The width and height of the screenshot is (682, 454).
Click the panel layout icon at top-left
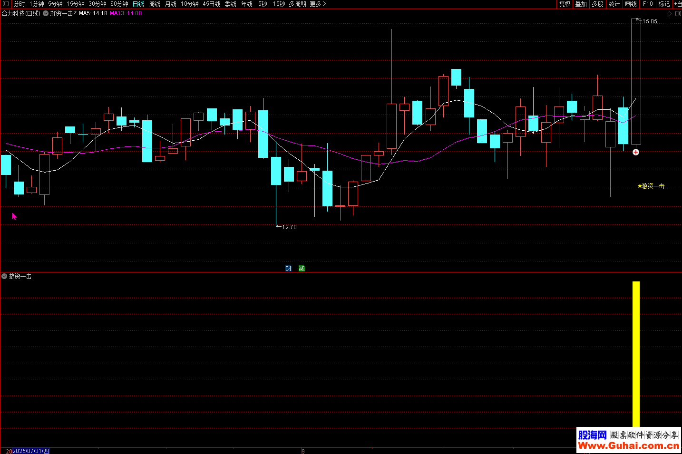(x=6, y=4)
